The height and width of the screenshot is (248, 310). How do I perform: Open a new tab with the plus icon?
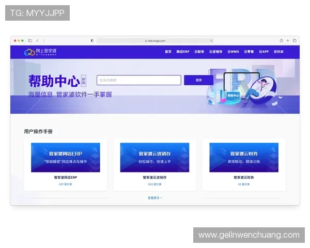288,40
